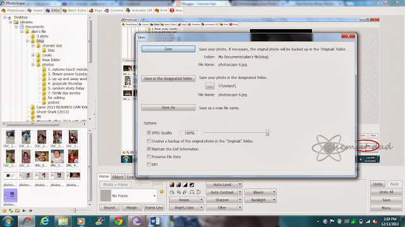Add the frame to favorites star
The width and height of the screenshot is (405, 227).
point(162,192)
